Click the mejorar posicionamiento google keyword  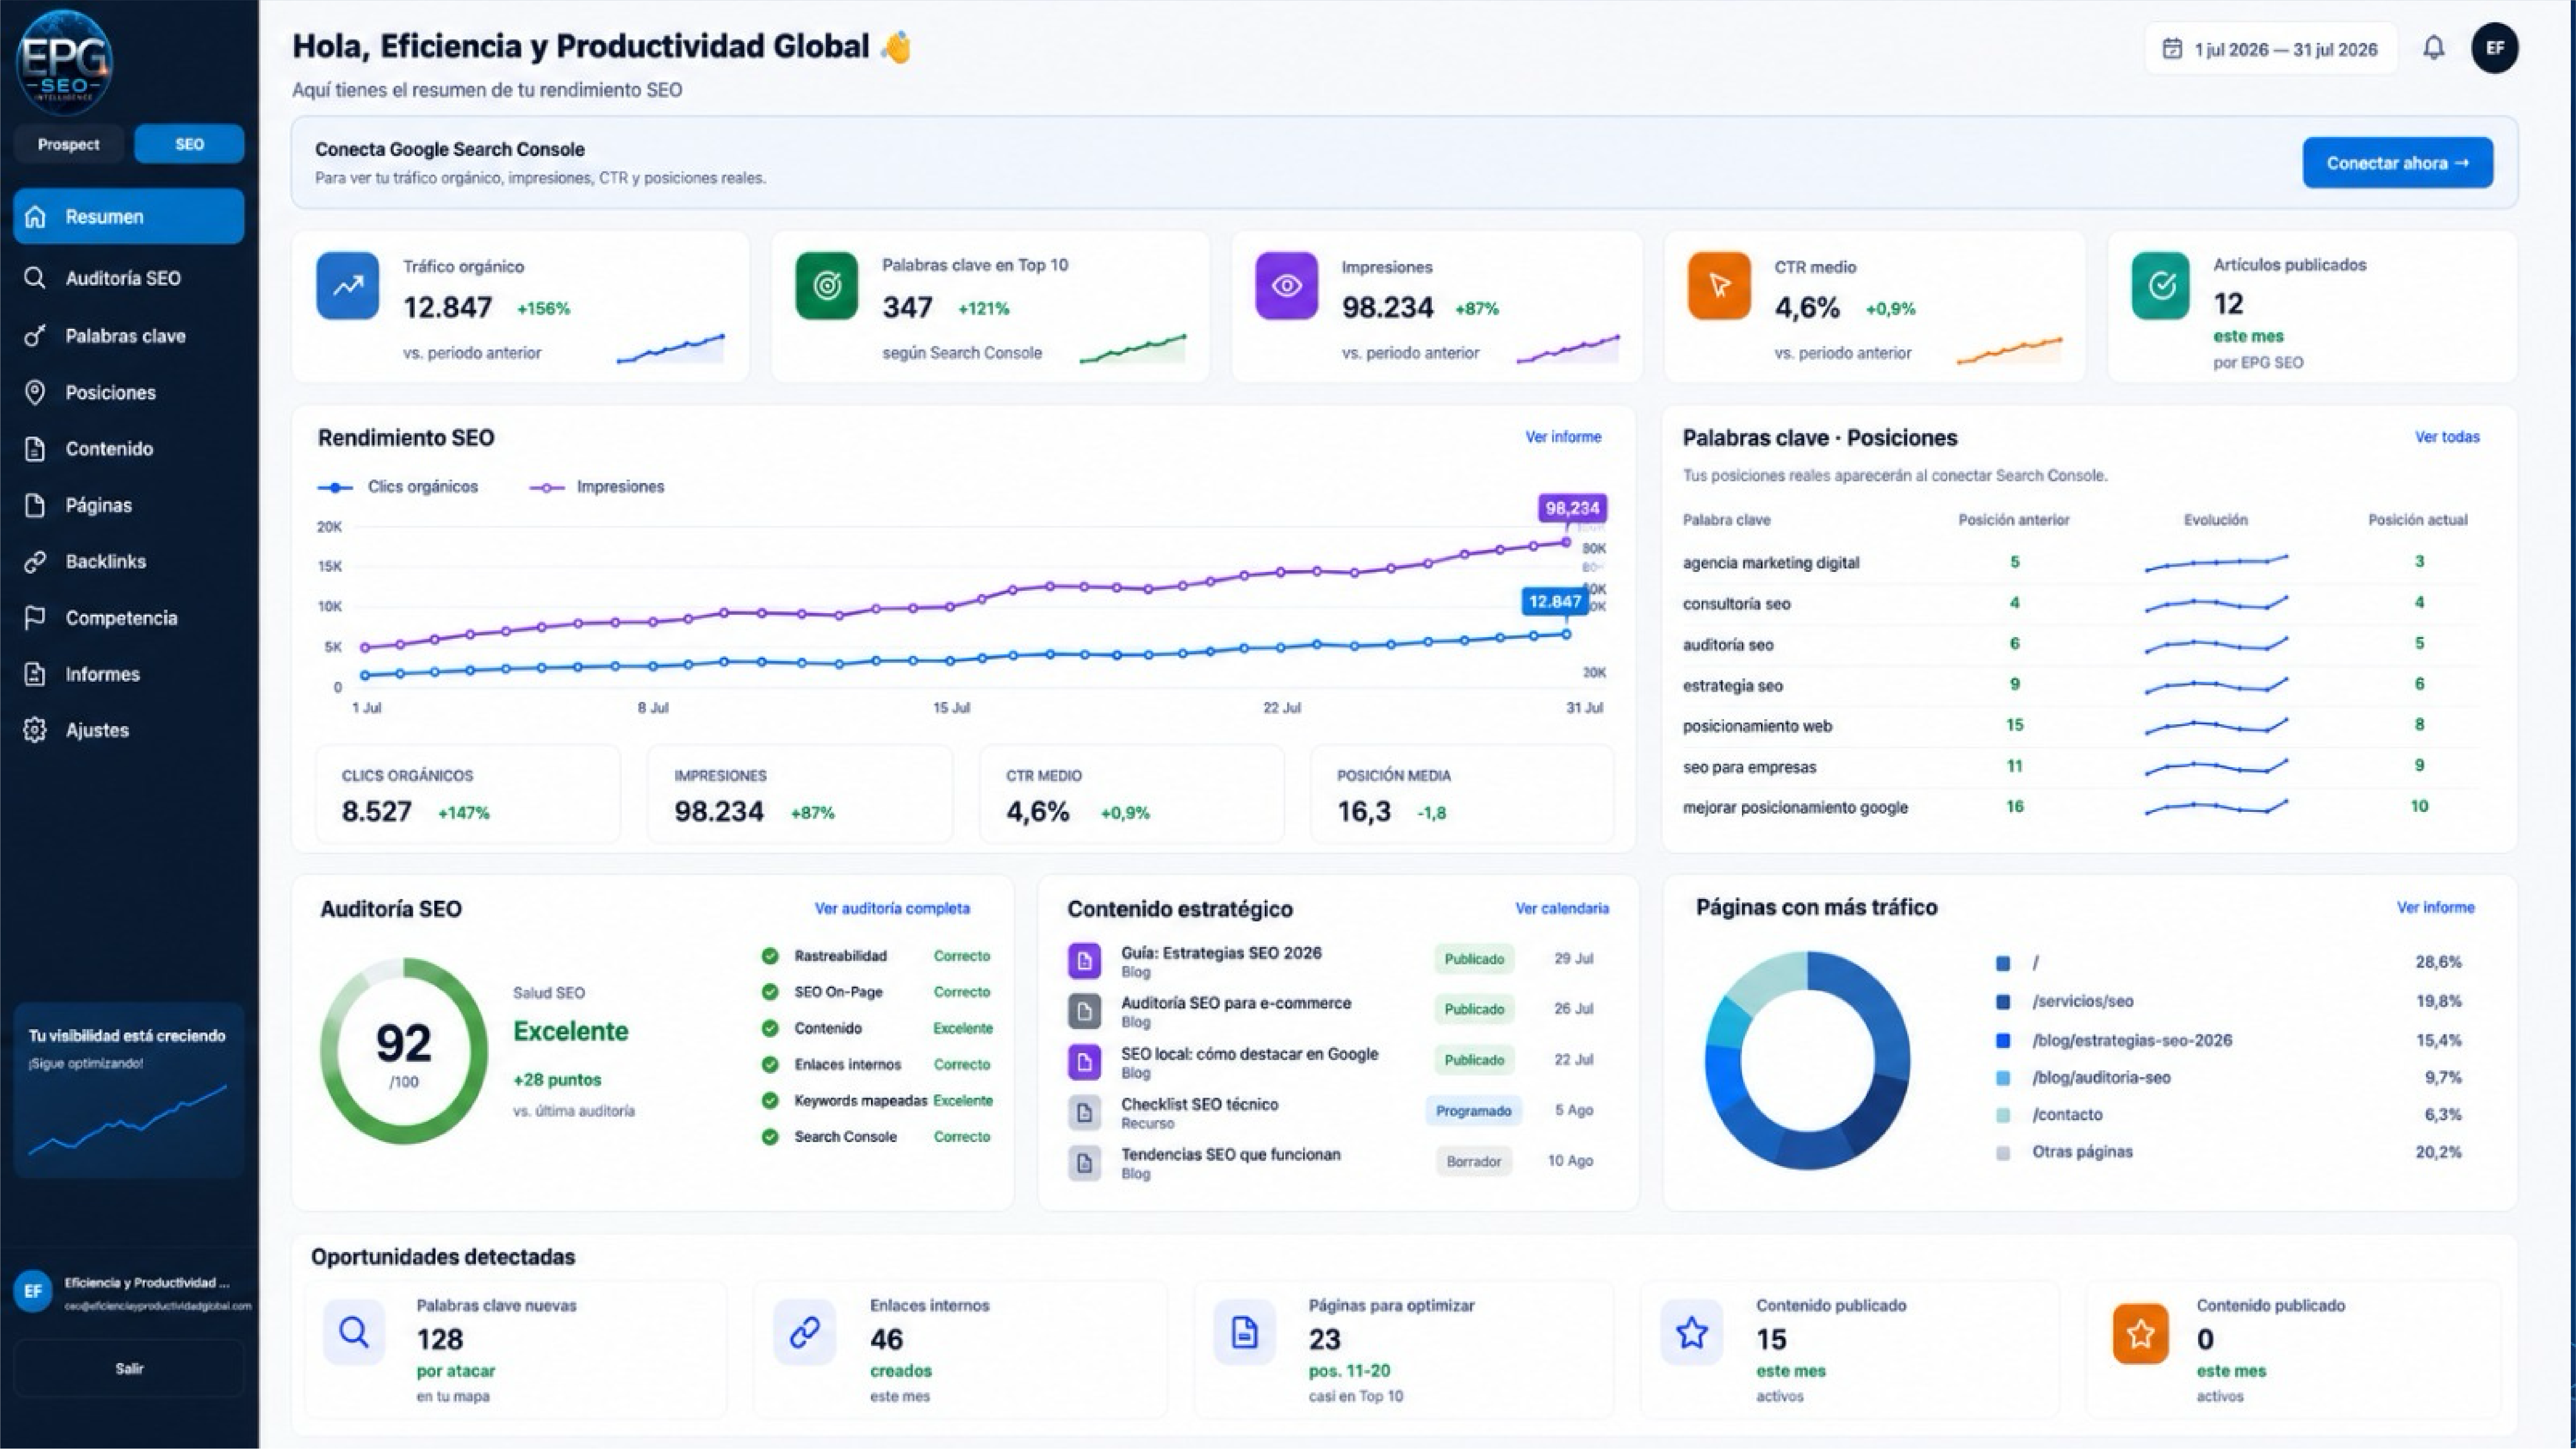click(x=1795, y=807)
